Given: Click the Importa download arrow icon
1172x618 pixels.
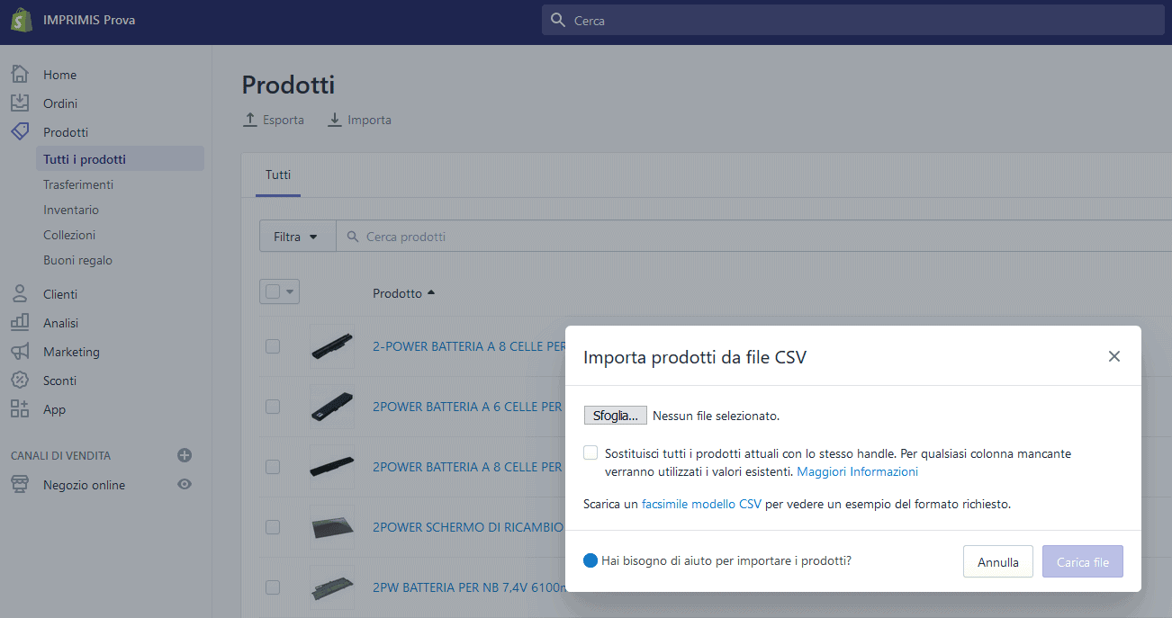Looking at the screenshot, I should click(x=335, y=120).
